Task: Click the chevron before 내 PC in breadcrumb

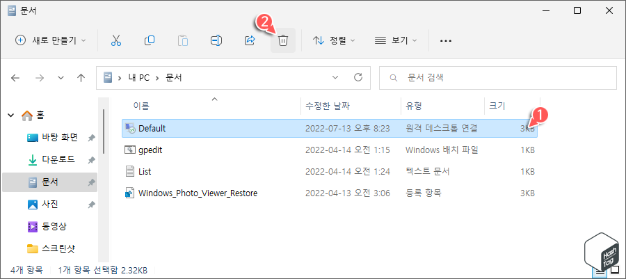Action: 120,78
